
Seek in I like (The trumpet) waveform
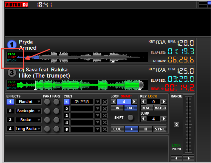pyautogui.click(x=82, y=85)
